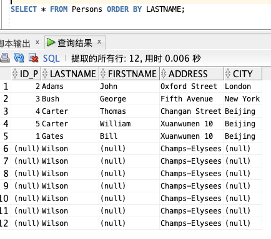Image resolution: width=271 pixels, height=239 pixels.
Task: Click the print icon in results toolbar
Action: click(x=4, y=58)
